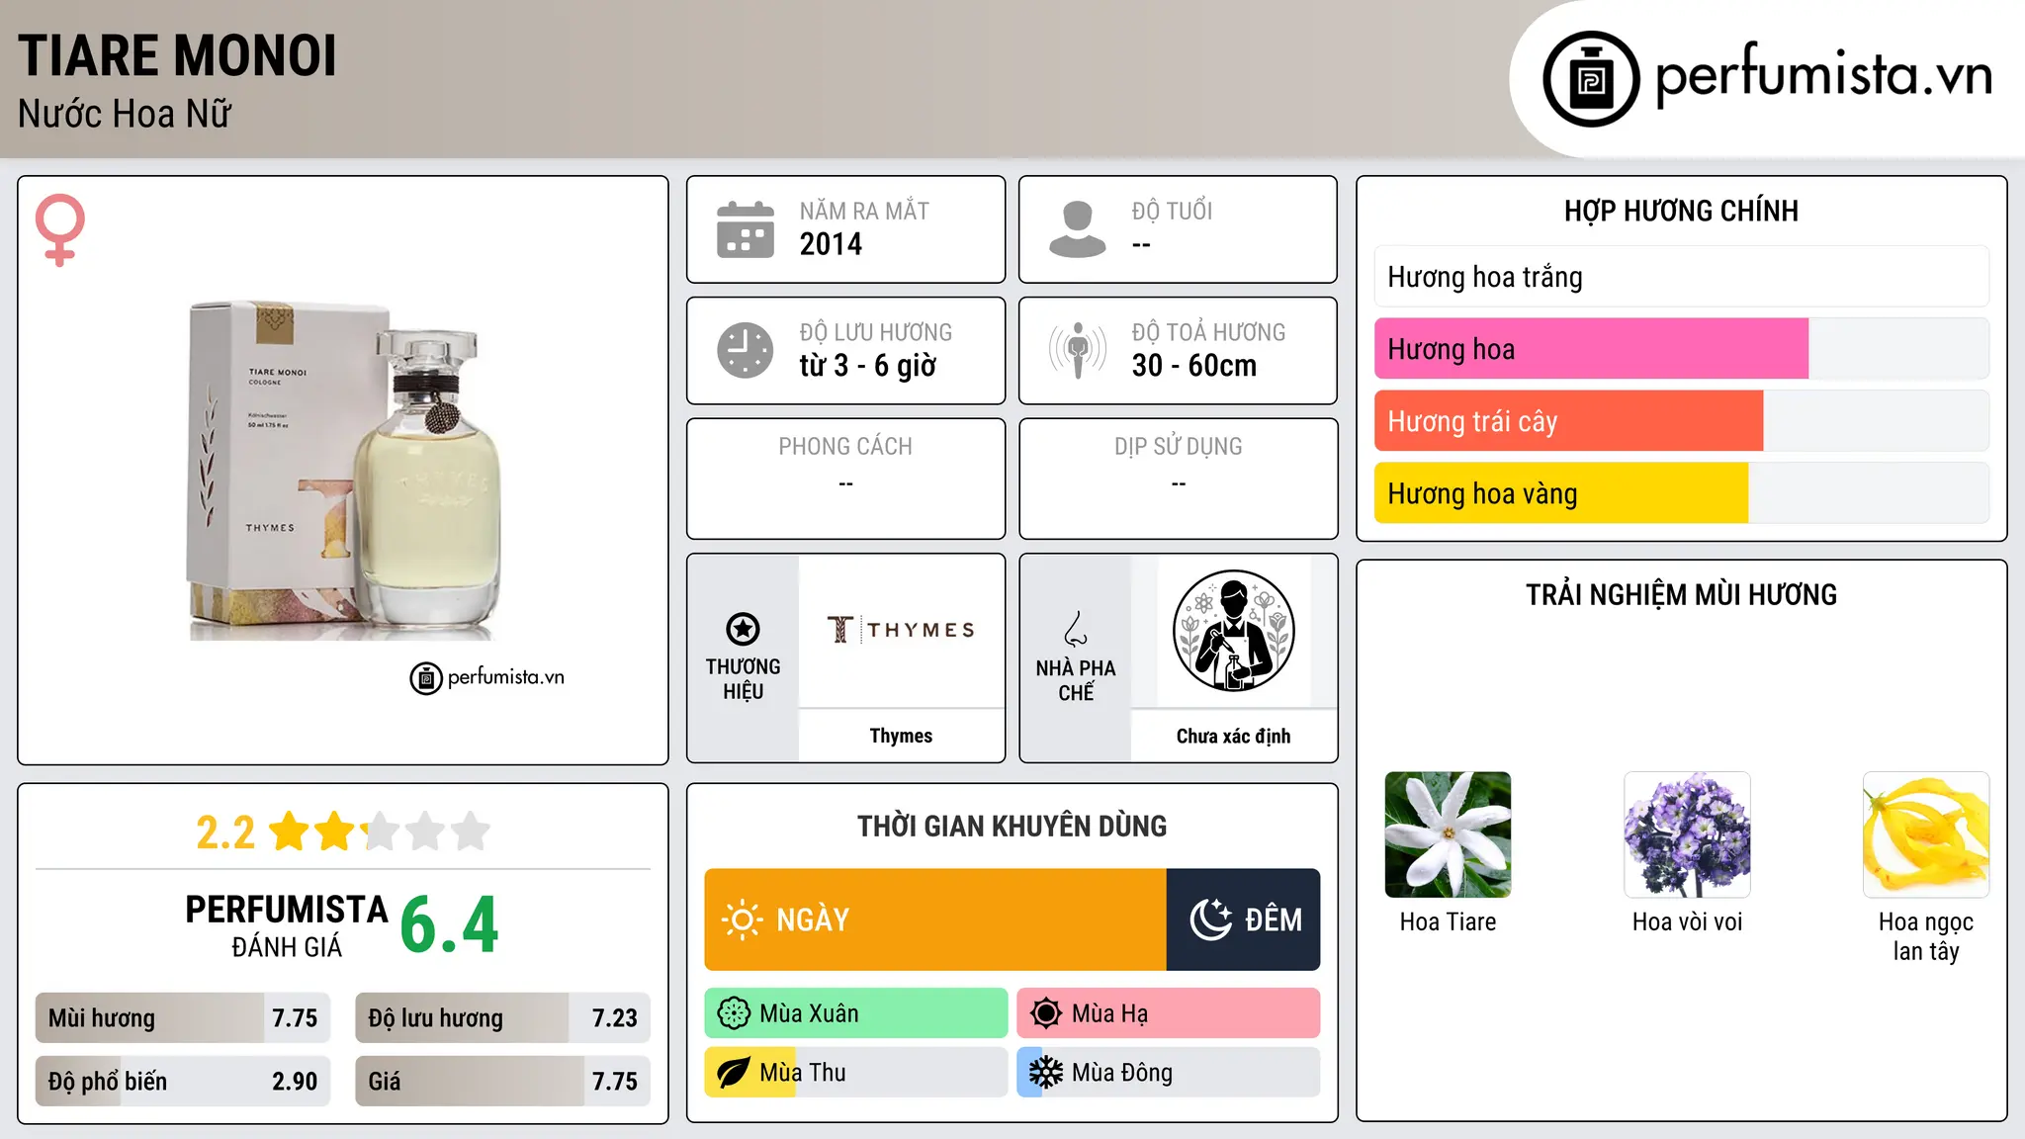Image resolution: width=2025 pixels, height=1139 pixels.
Task: Click the flower icon beside Mùa Xuân
Action: click(734, 1013)
